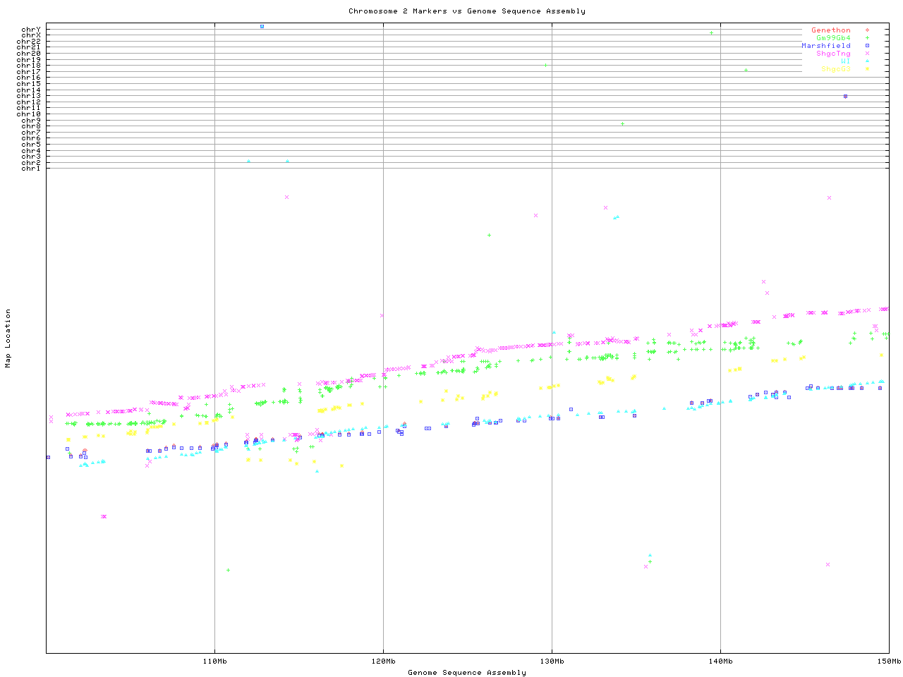Click the chrX label on the vertical axis
This screenshot has width=903, height=677.
tap(30, 35)
